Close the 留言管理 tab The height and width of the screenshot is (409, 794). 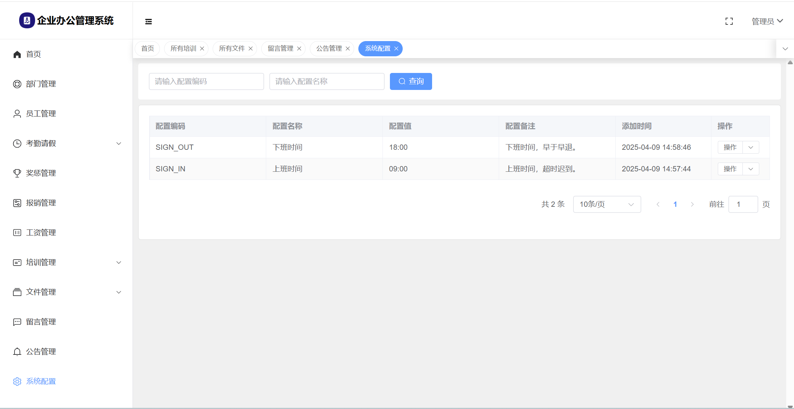point(299,49)
